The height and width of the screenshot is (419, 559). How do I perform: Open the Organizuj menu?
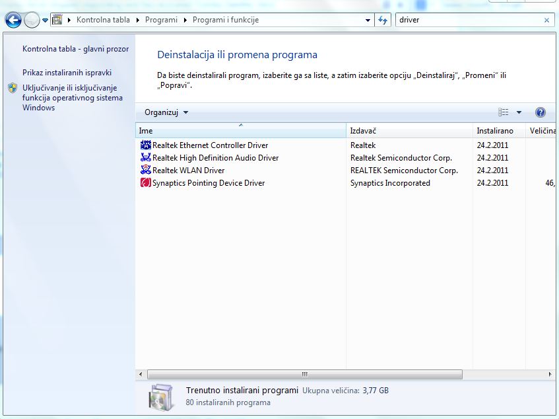tap(166, 112)
